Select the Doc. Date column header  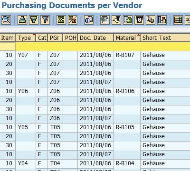click(x=95, y=38)
